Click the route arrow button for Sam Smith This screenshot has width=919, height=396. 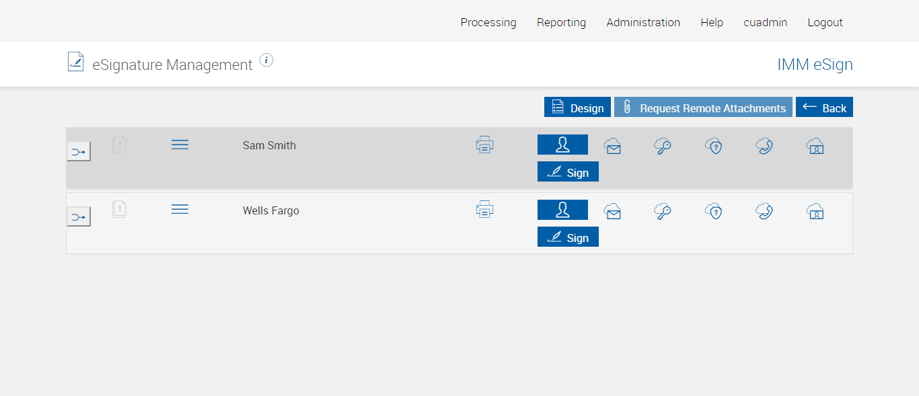(79, 152)
